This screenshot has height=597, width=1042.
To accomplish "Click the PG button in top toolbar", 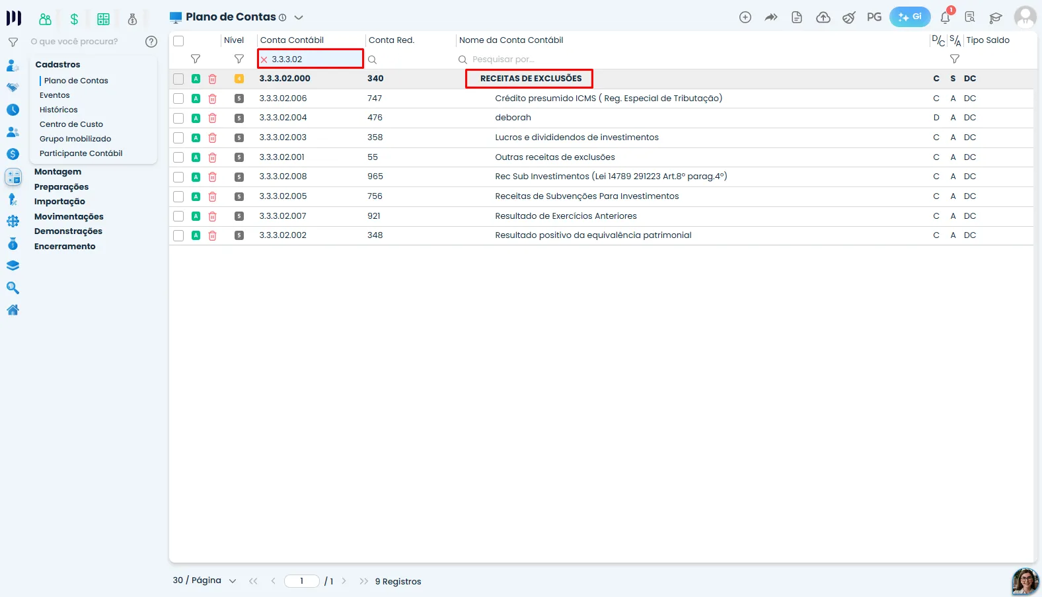I will point(874,17).
